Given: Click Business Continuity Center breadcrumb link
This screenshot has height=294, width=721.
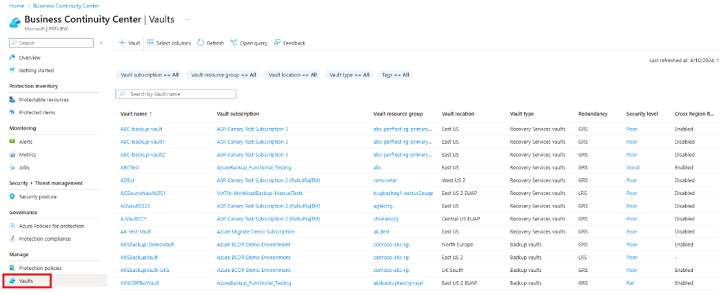Looking at the screenshot, I should [66, 6].
